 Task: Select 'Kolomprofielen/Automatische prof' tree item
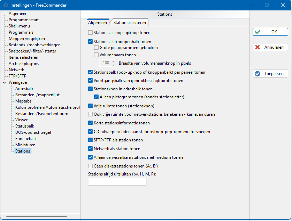[47, 107]
